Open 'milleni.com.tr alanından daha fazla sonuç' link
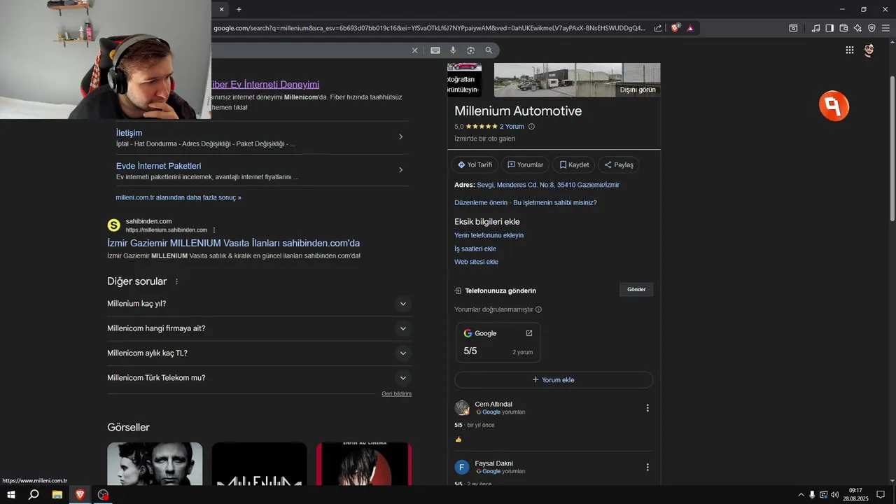 [x=178, y=198]
